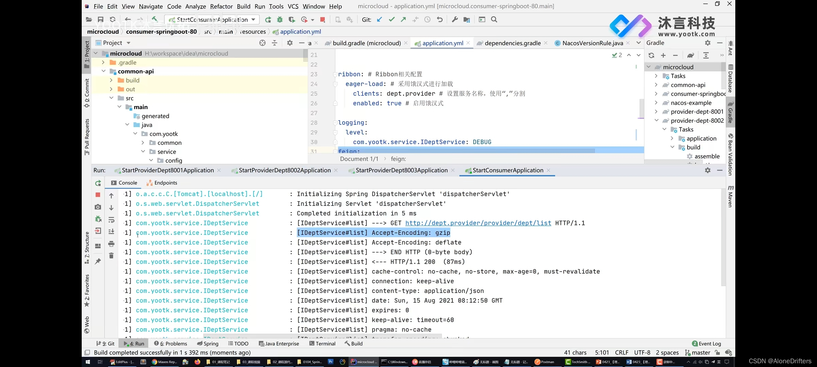Toggle the Structure side panel
Viewport: 817px width, 367px height.
click(x=87, y=248)
